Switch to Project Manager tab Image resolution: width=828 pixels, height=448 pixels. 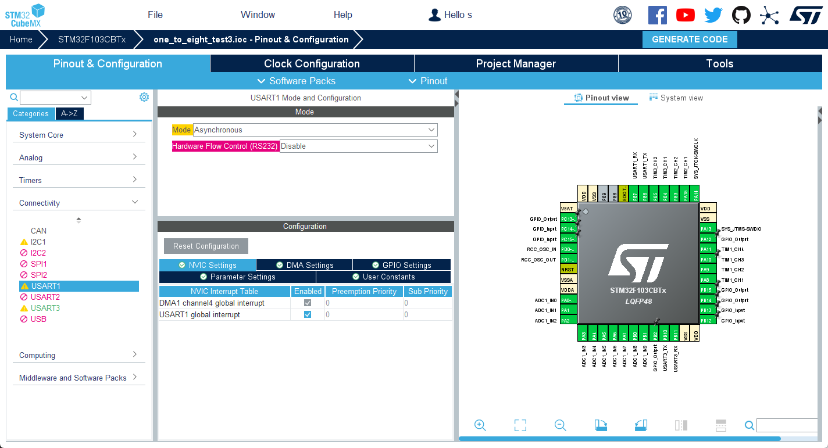coord(516,63)
